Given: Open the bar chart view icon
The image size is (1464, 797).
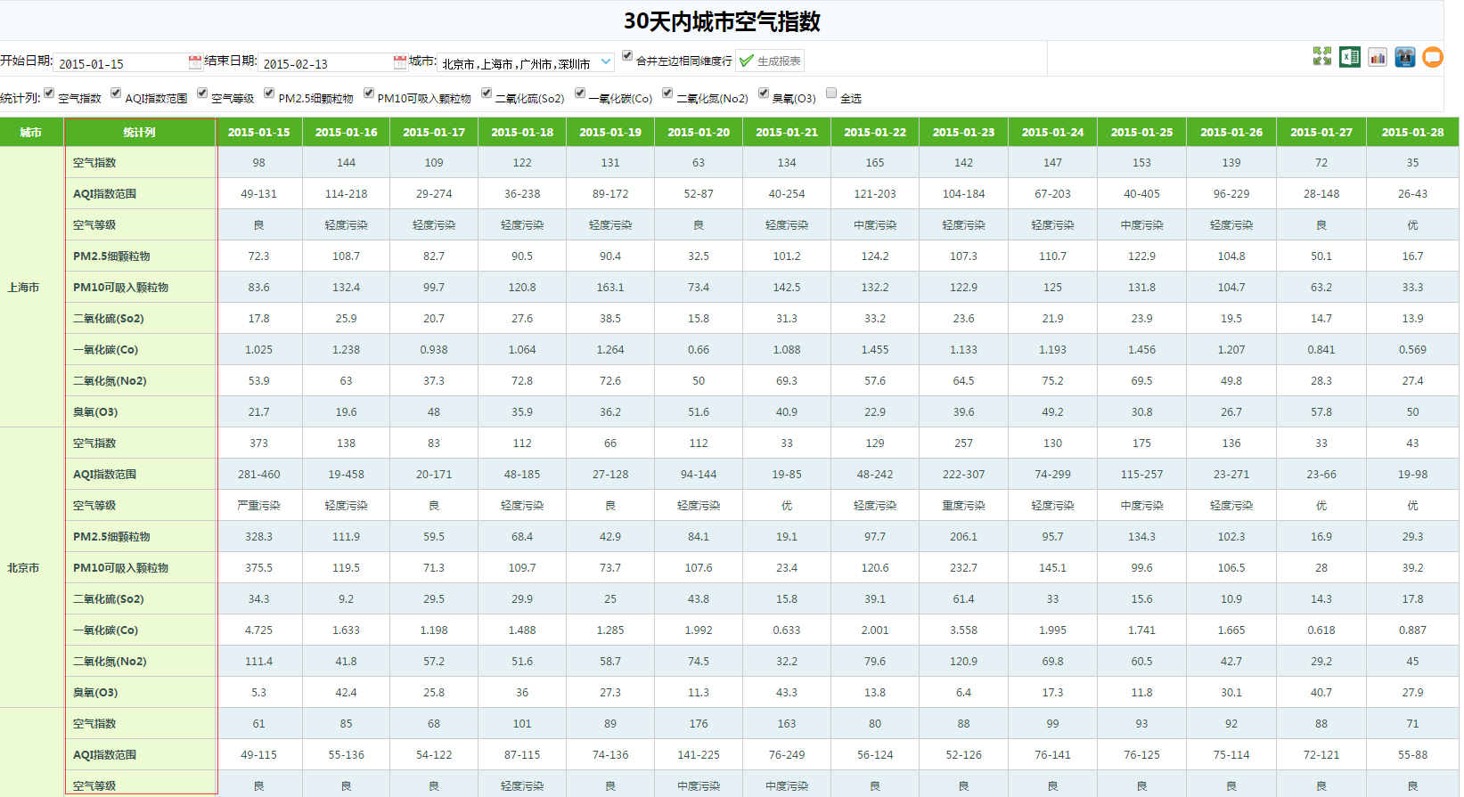Looking at the screenshot, I should (1378, 58).
